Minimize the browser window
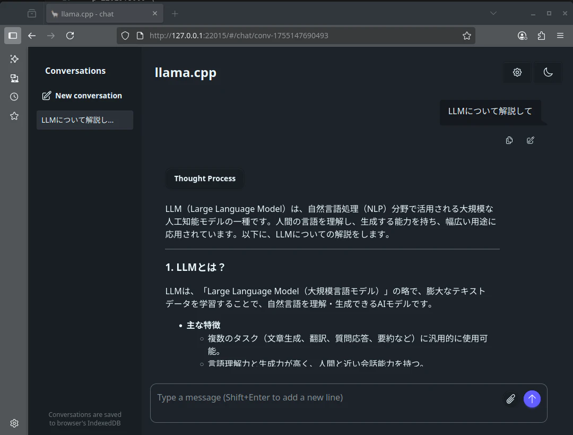The image size is (573, 435). pyautogui.click(x=533, y=13)
